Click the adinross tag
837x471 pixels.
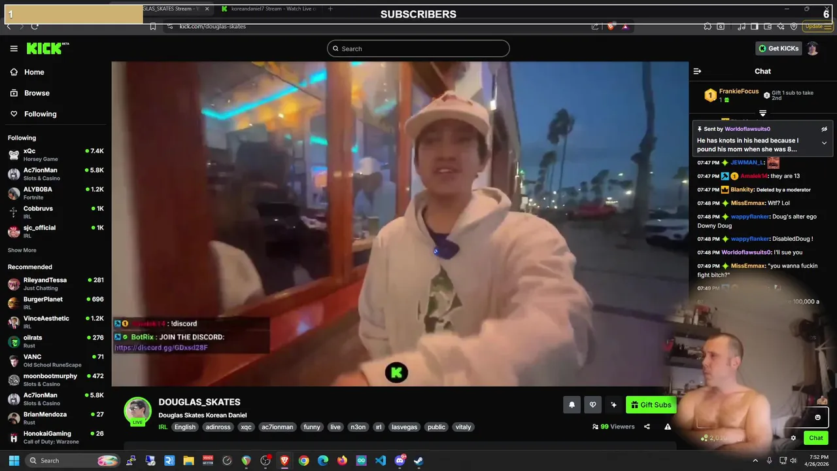[218, 427]
